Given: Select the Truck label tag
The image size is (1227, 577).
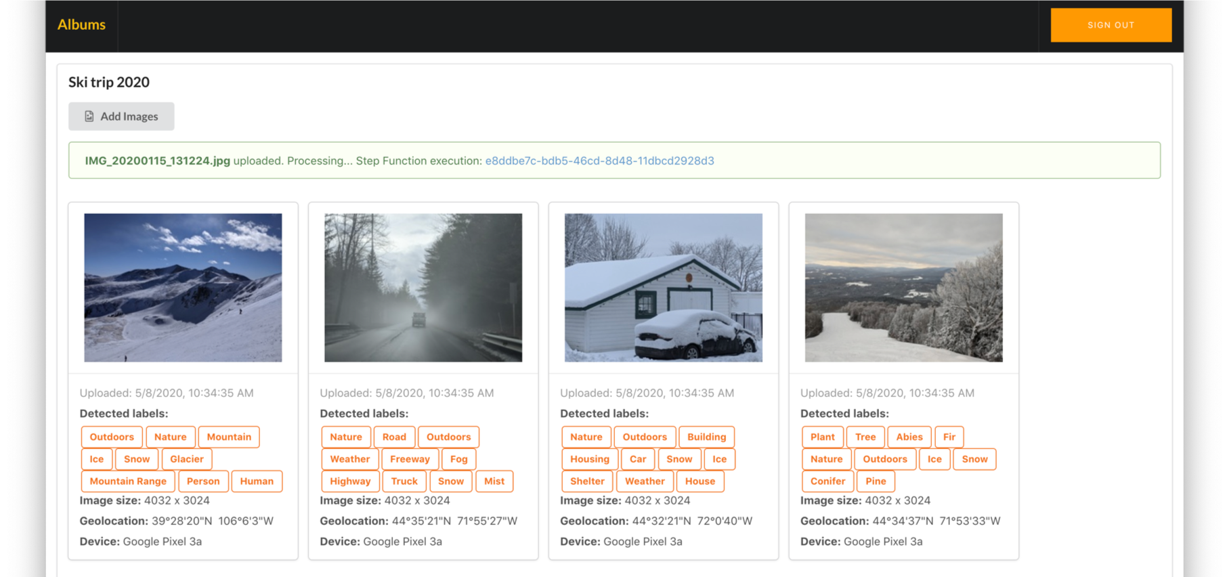Looking at the screenshot, I should pyautogui.click(x=404, y=482).
